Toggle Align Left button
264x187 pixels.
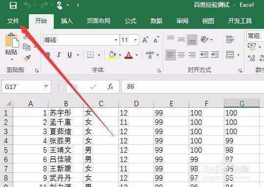pos(171,55)
